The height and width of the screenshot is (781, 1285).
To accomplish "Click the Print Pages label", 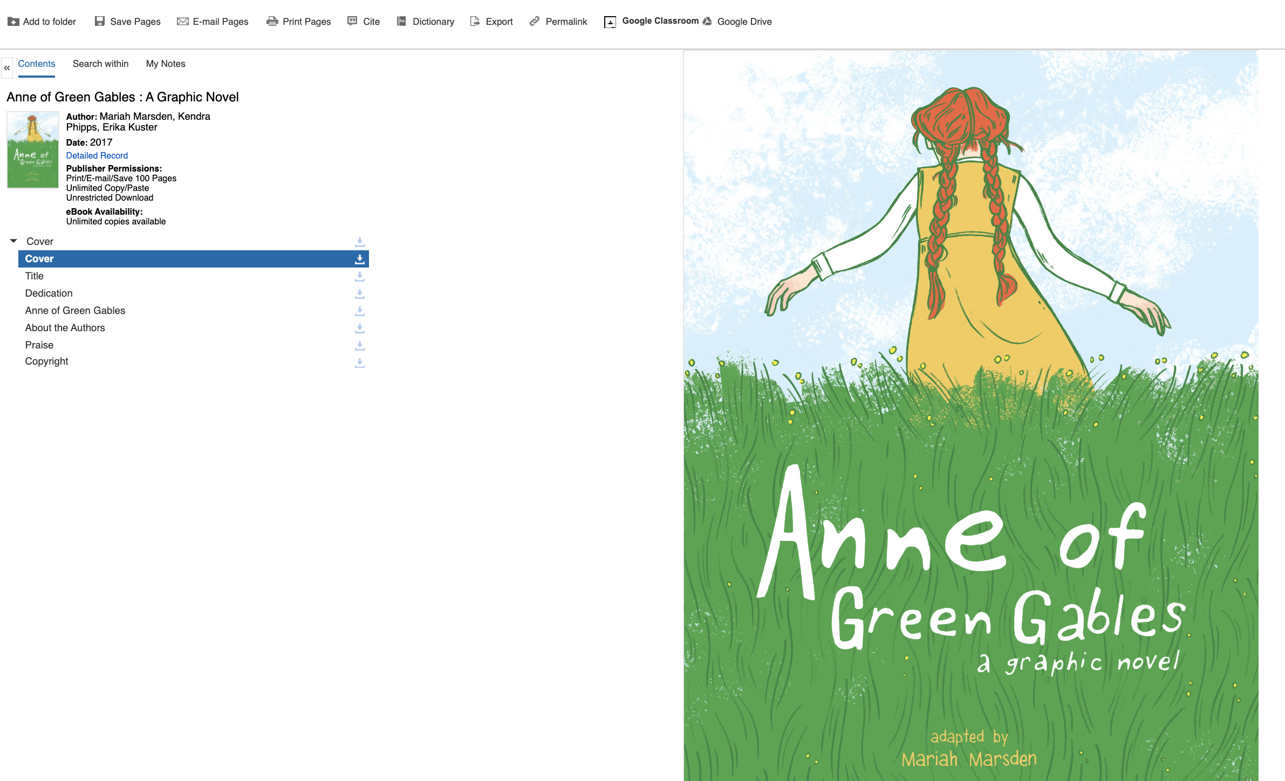I will 307,22.
